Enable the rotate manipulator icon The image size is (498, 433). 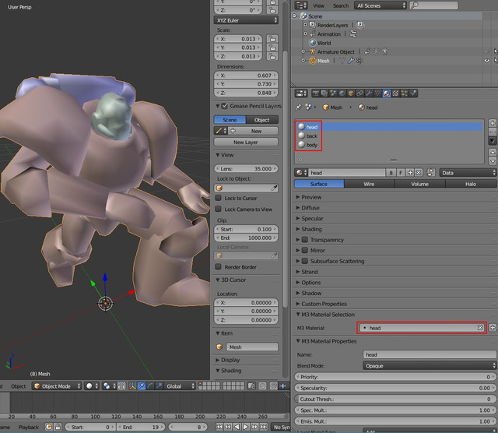pos(150,386)
